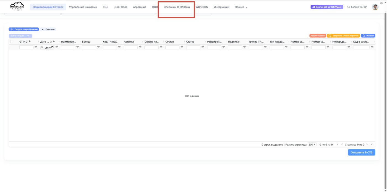Go to the next table page arrow
387x192 pixels.
point(367,144)
